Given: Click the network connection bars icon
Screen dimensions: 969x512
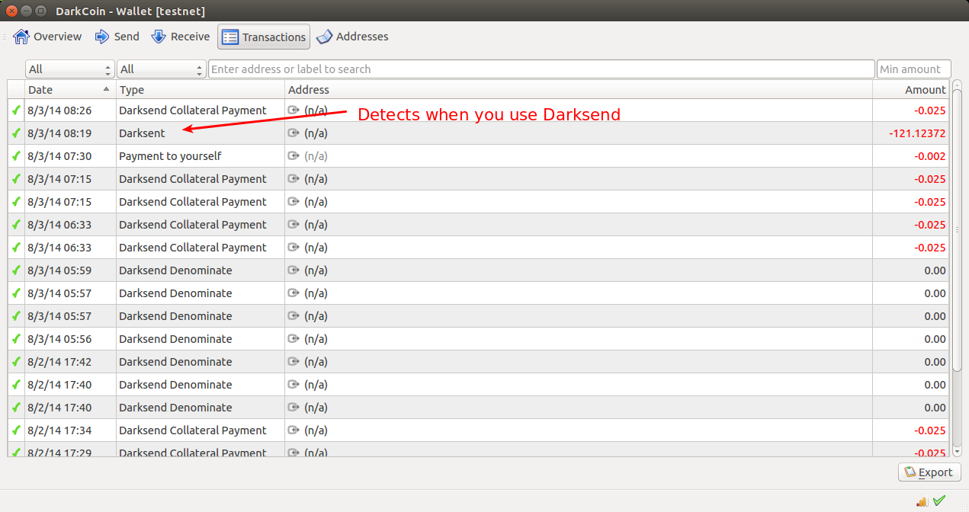Looking at the screenshot, I should [922, 501].
